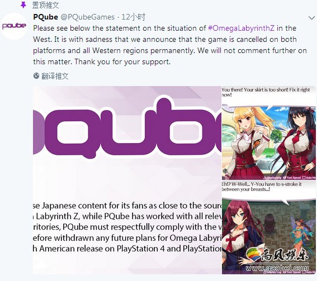Click 翻译推文 to translate the tweet

click(x=55, y=76)
